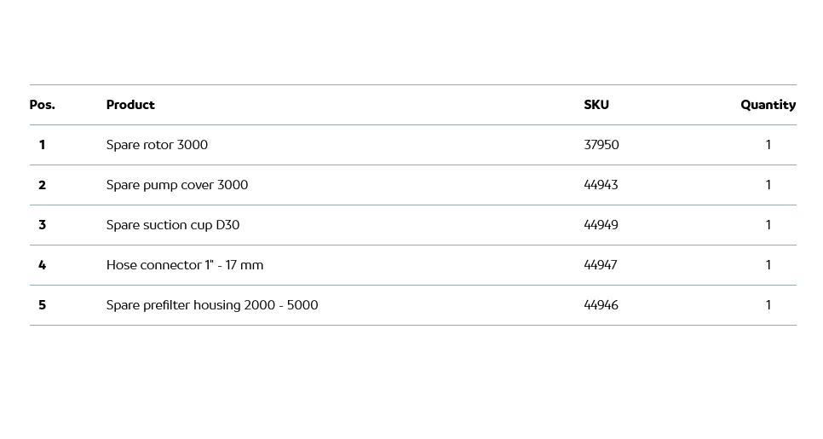Select position number 2 cell

[x=42, y=185]
